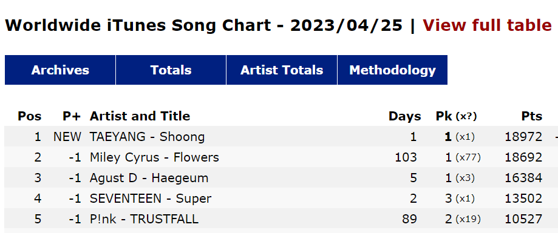
Task: Click the Pts column header
Action: point(532,116)
